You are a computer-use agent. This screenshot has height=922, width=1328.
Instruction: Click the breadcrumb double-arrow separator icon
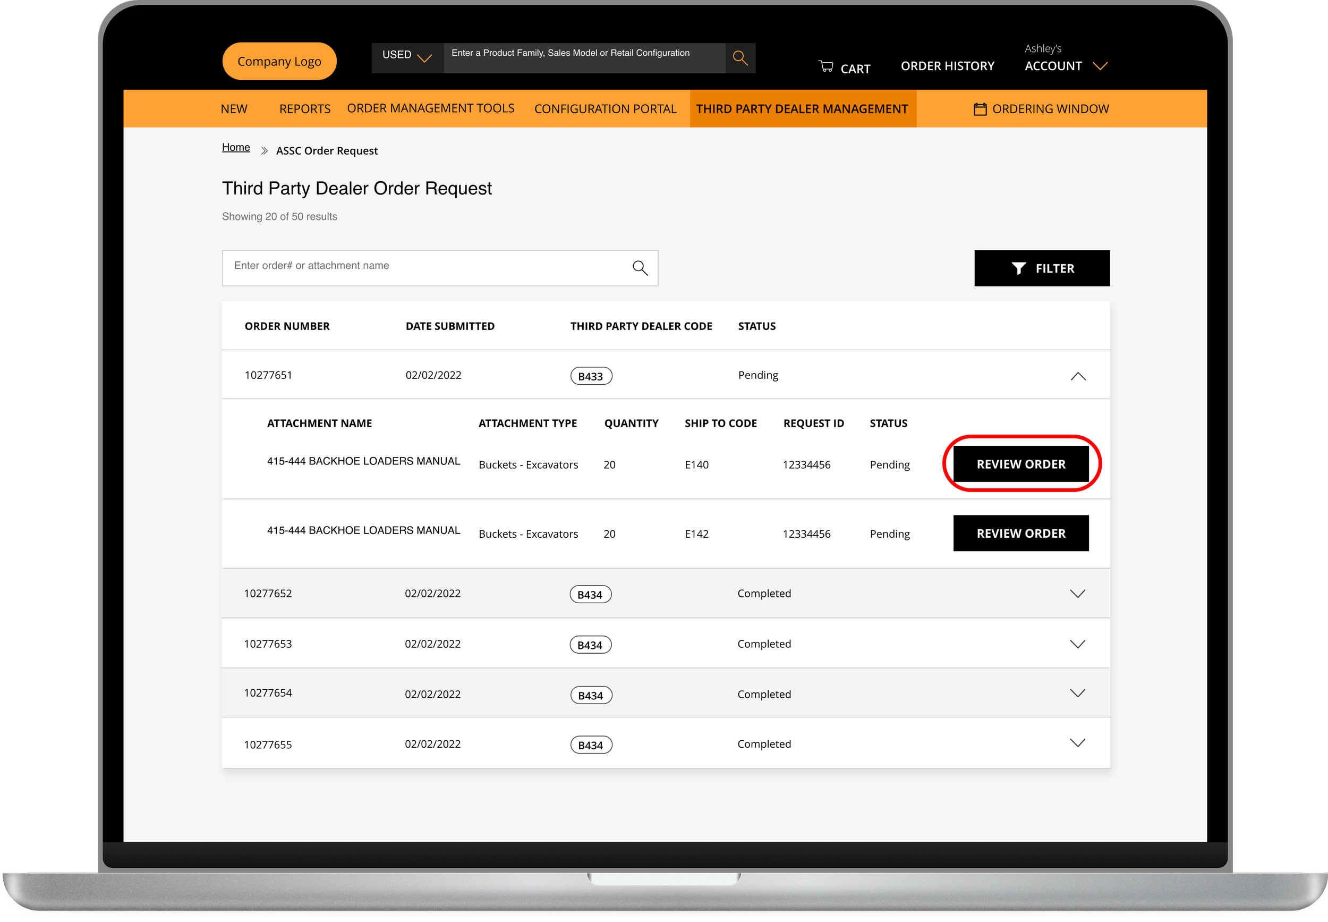coord(264,151)
